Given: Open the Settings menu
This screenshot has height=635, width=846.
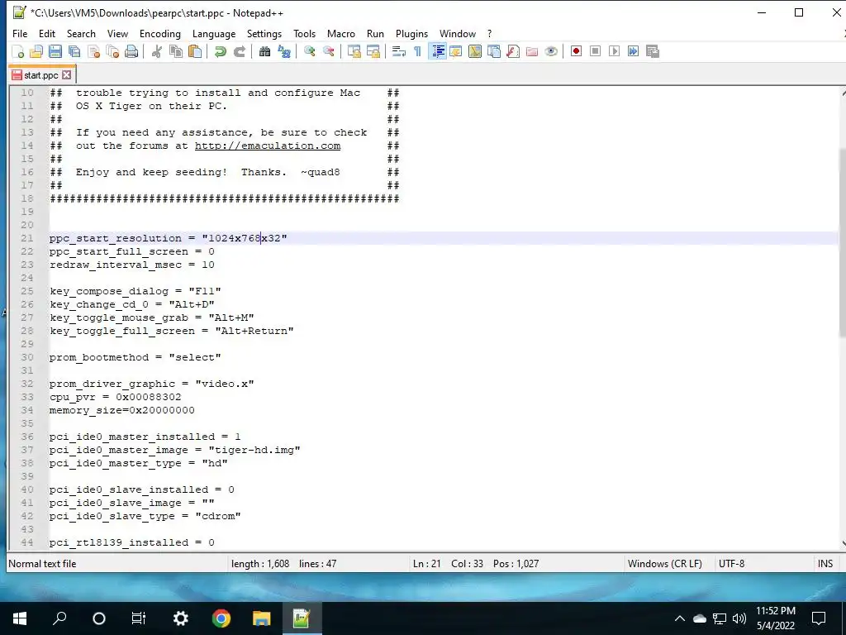Looking at the screenshot, I should point(264,33).
